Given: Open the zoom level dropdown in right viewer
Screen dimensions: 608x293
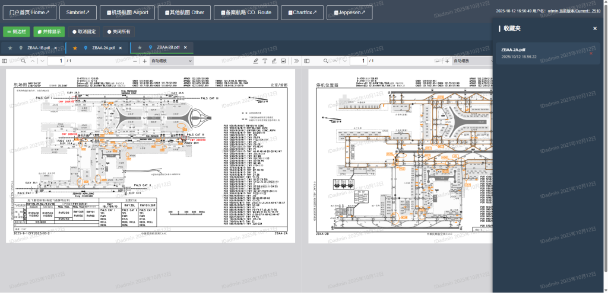Looking at the screenshot, I should [473, 61].
